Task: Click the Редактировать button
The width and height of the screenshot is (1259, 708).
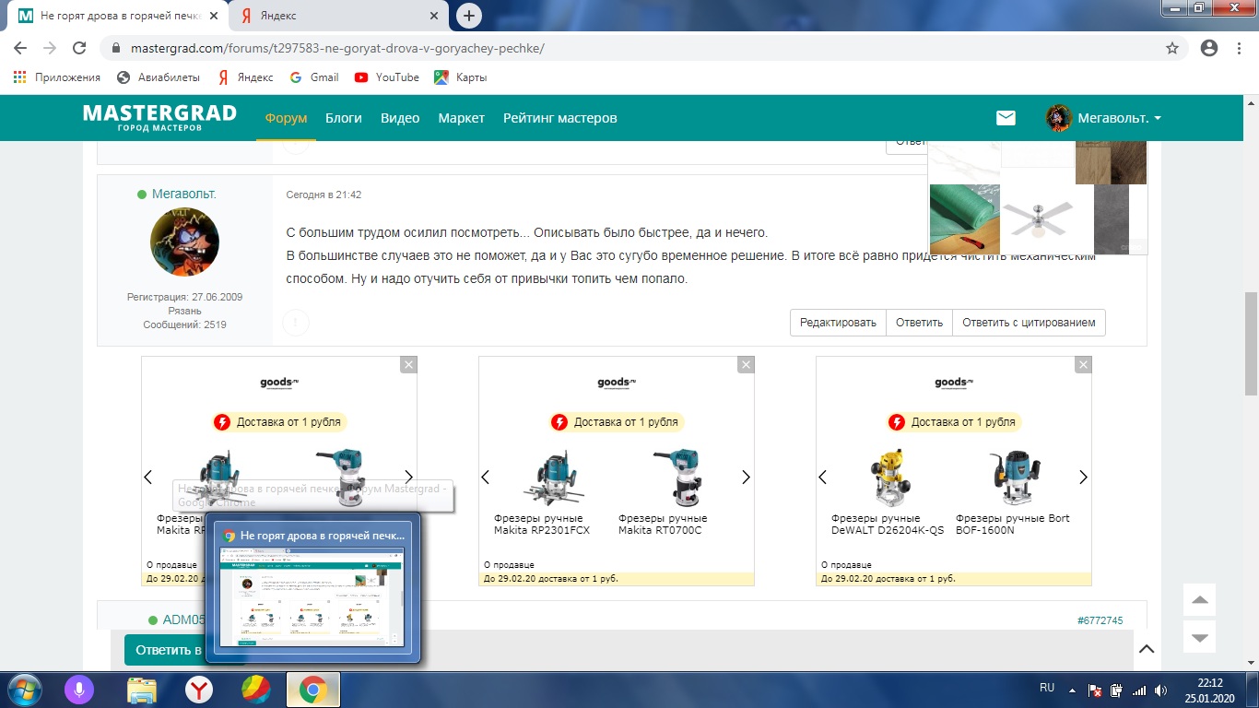Action: coord(838,323)
